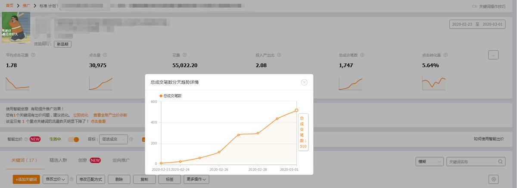Open the table settings gear icon

click(494, 179)
